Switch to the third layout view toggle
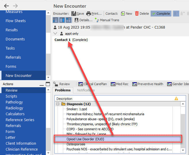The height and width of the screenshot is (155, 189). pyautogui.click(x=69, y=20)
